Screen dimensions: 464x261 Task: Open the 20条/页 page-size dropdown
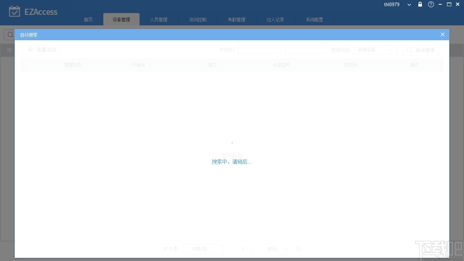[203, 249]
